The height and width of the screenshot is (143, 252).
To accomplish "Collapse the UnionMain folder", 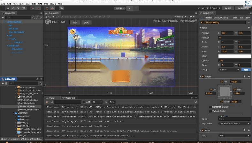I will pos(13,113).
